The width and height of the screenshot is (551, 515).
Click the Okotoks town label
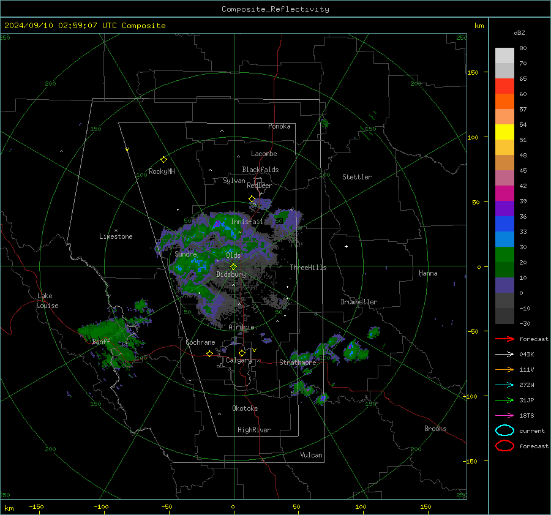click(245, 408)
